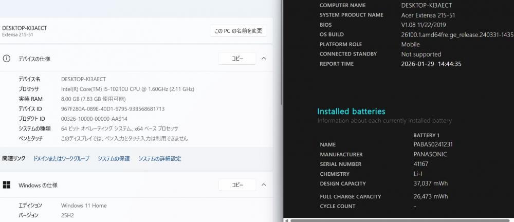Image resolution: width=514 pixels, height=222 pixels.
Task: Copy the device specifications
Action: click(237, 59)
